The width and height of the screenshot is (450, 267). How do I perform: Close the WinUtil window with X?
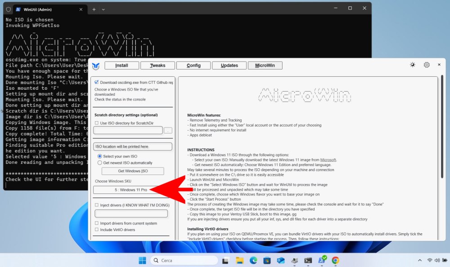439,65
